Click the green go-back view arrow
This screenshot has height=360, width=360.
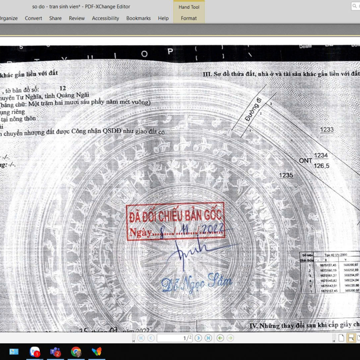[220, 338]
